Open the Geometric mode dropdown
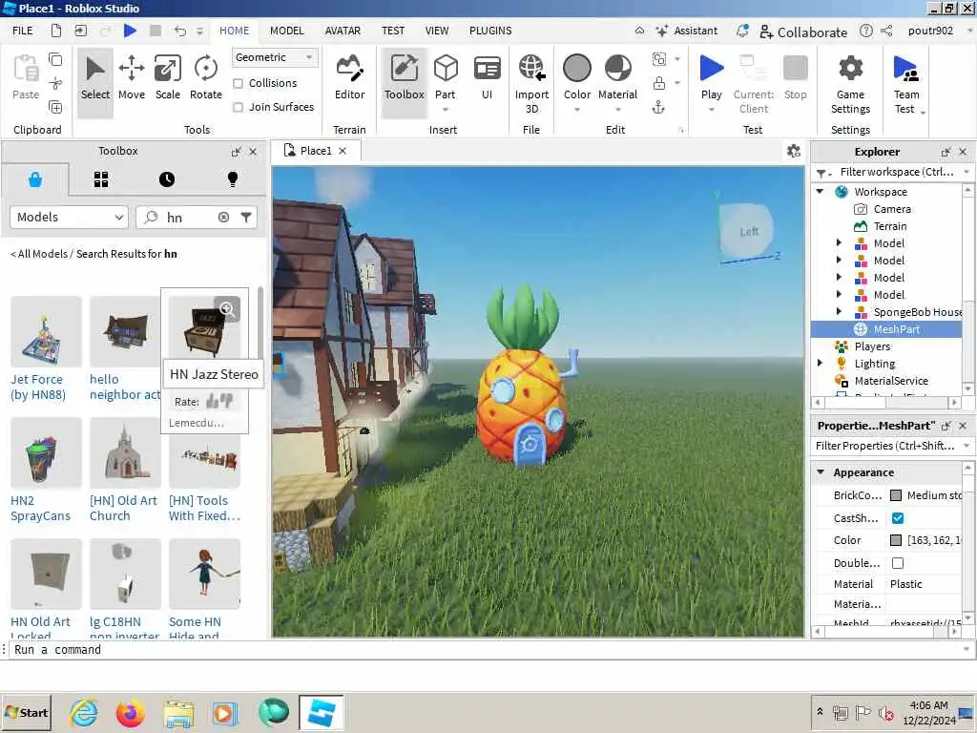The height and width of the screenshot is (733, 977). click(x=274, y=57)
